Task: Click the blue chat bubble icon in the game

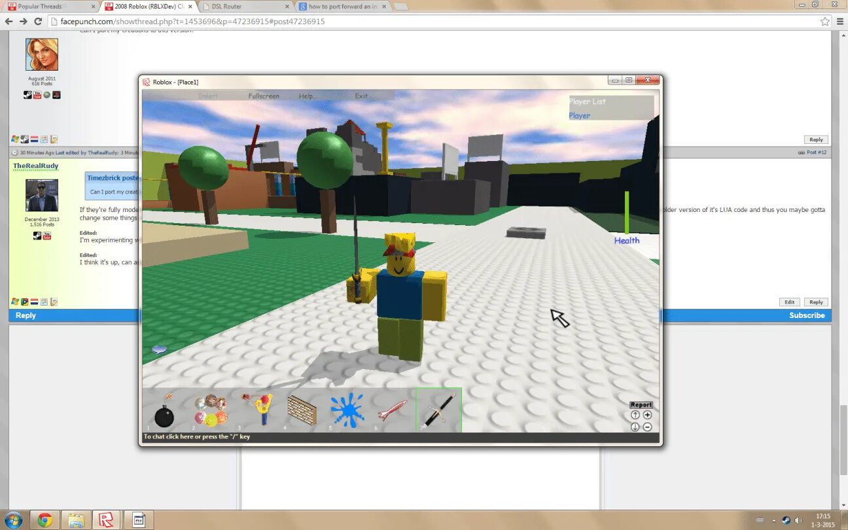Action: coord(159,349)
